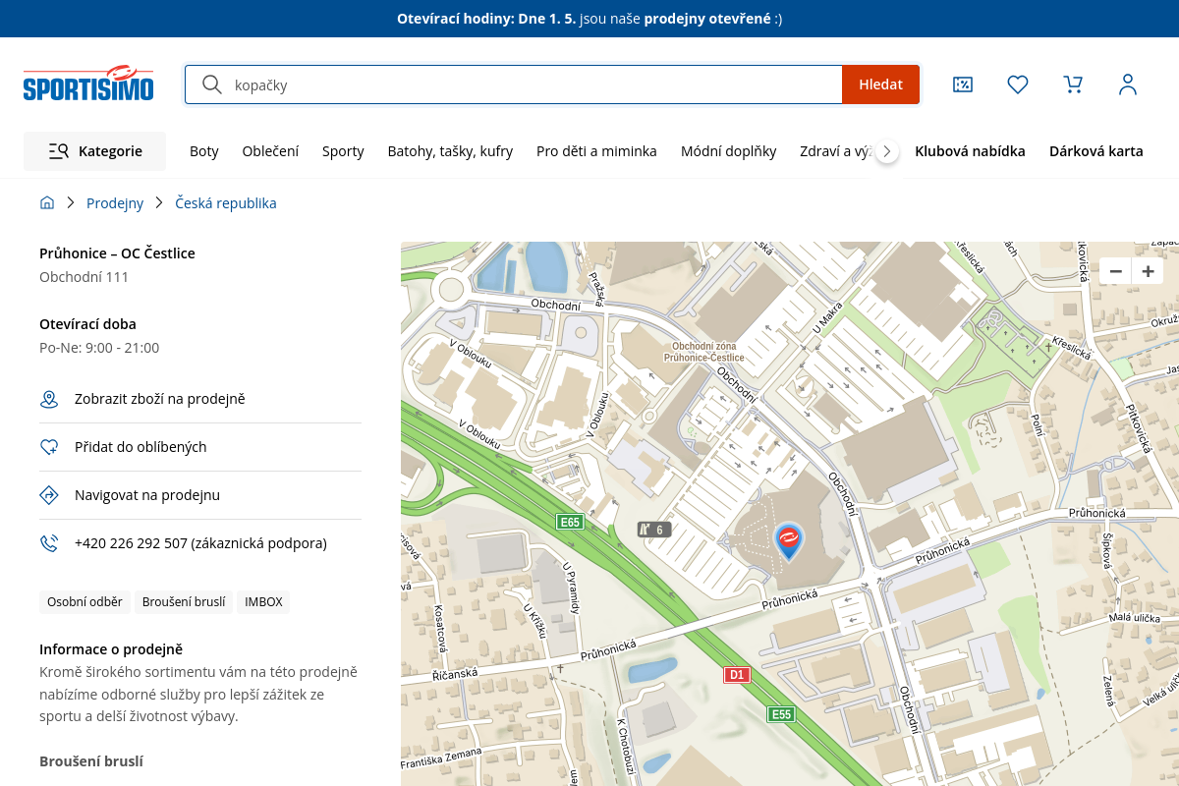
Task: Open the user account icon
Action: (x=1128, y=84)
